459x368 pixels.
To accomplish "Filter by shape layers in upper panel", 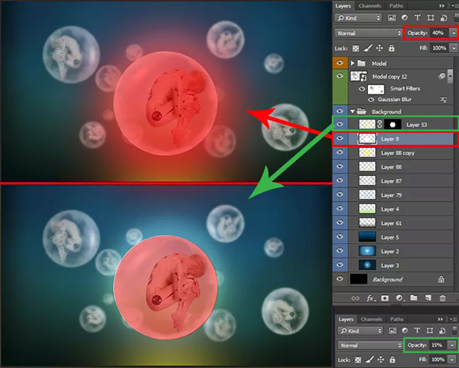I will coord(431,18).
